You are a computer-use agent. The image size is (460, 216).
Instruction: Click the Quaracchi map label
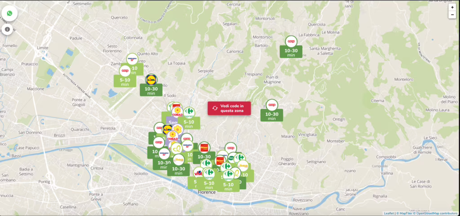point(80,130)
